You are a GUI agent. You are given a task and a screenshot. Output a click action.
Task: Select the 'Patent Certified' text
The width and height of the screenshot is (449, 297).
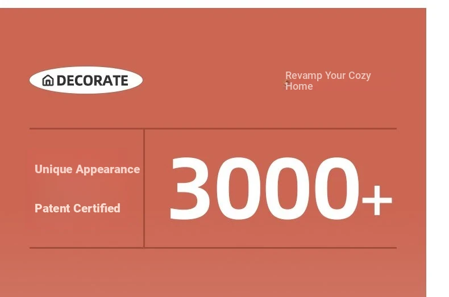coord(77,208)
